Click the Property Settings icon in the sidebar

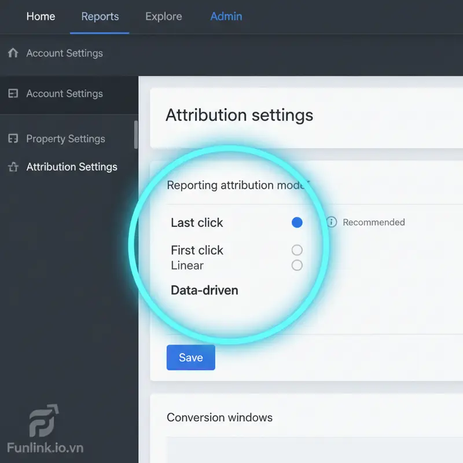coord(12,139)
